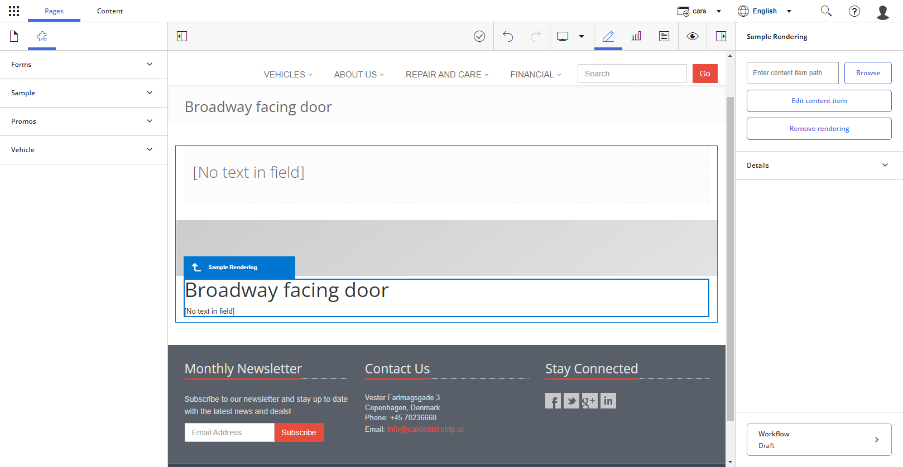Switch to the Content tab
The image size is (903, 467).
pos(110,11)
